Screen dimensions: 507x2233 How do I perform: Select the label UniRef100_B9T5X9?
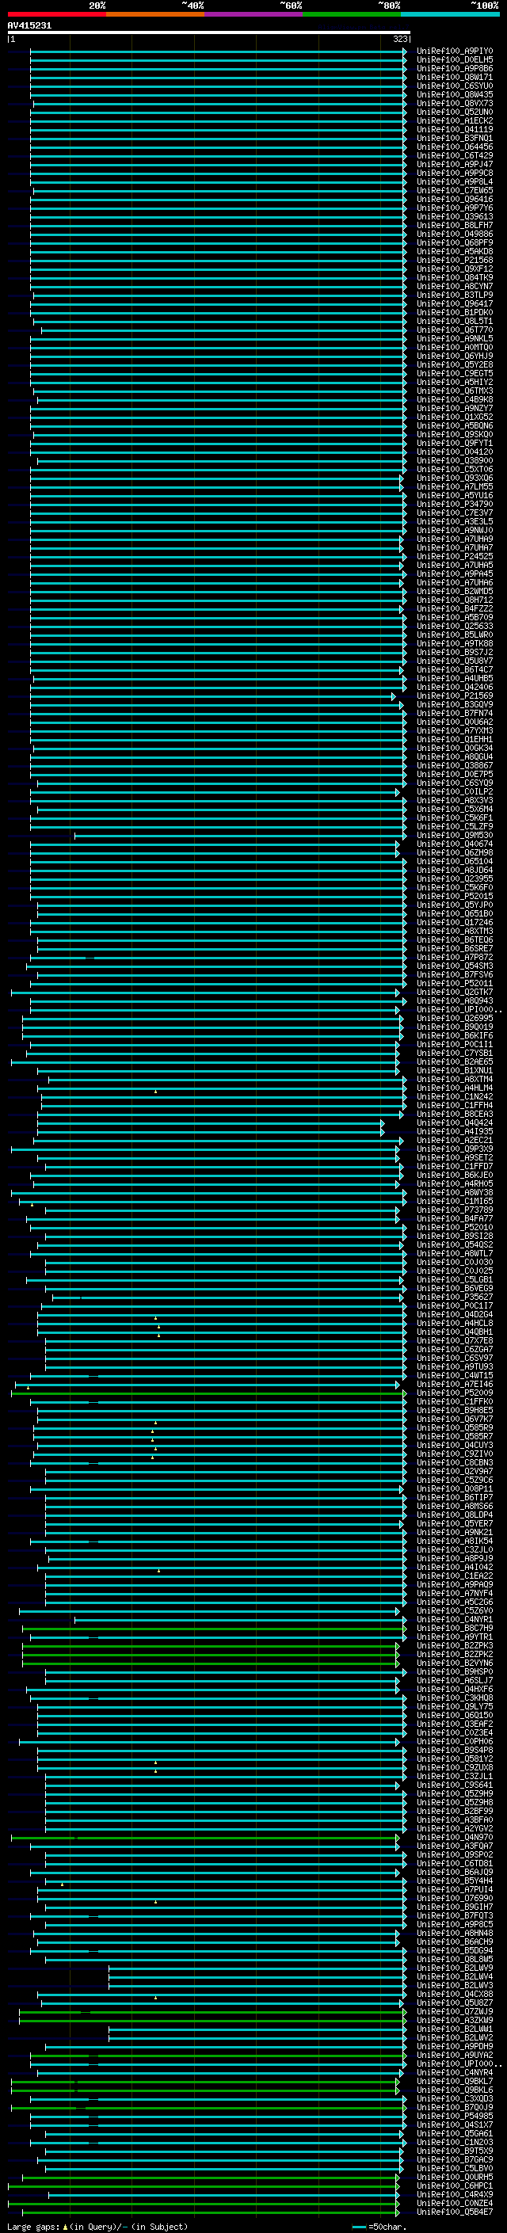point(455,2151)
